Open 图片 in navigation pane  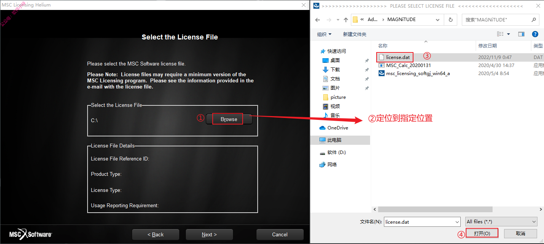coord(335,88)
